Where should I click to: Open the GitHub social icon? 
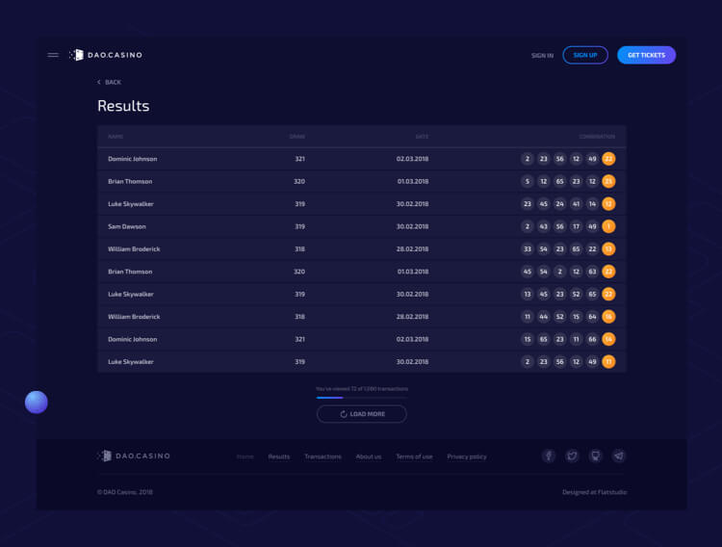point(596,456)
